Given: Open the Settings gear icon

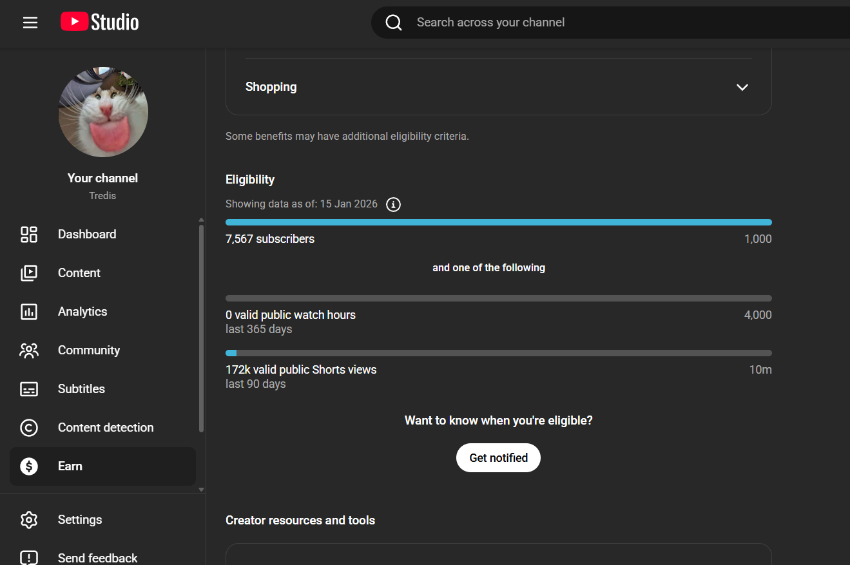Looking at the screenshot, I should 29,520.
